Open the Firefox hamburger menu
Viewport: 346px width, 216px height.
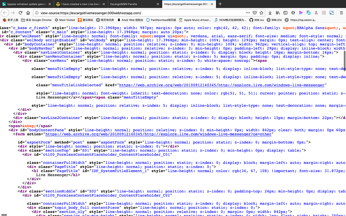coord(341,13)
